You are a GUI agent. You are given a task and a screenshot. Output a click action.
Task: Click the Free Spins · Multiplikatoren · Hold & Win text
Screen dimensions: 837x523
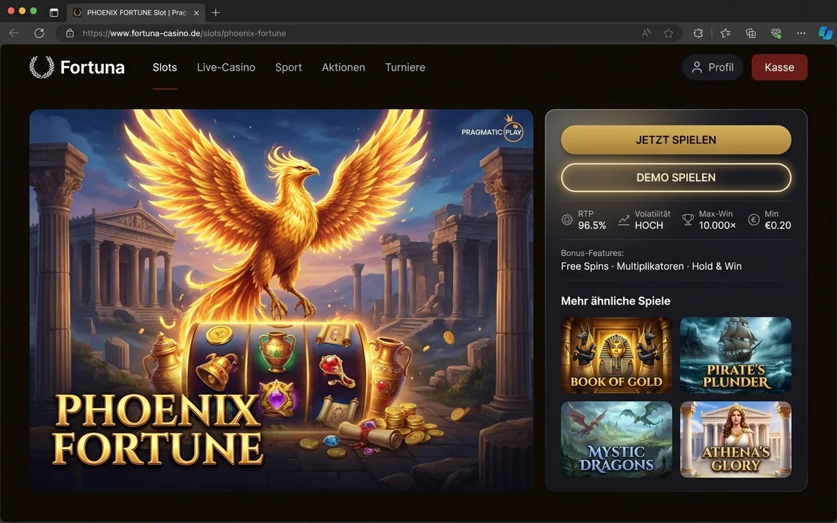651,266
